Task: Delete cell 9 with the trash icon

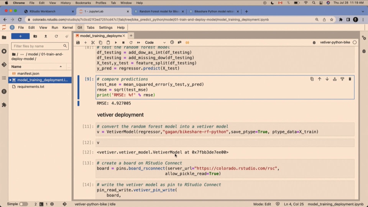Action: [x=350, y=79]
